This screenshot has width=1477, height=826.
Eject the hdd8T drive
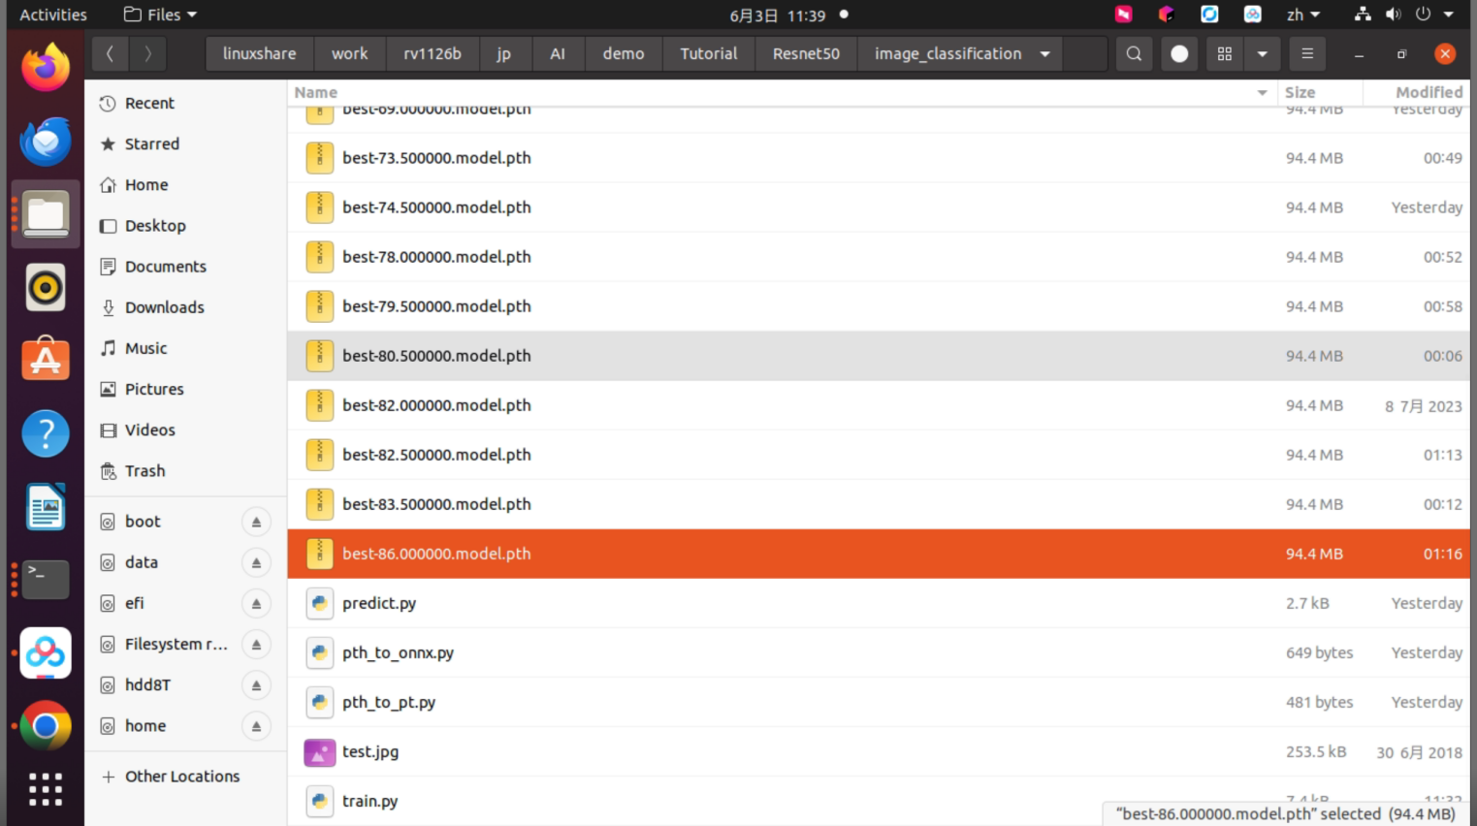[x=256, y=685]
